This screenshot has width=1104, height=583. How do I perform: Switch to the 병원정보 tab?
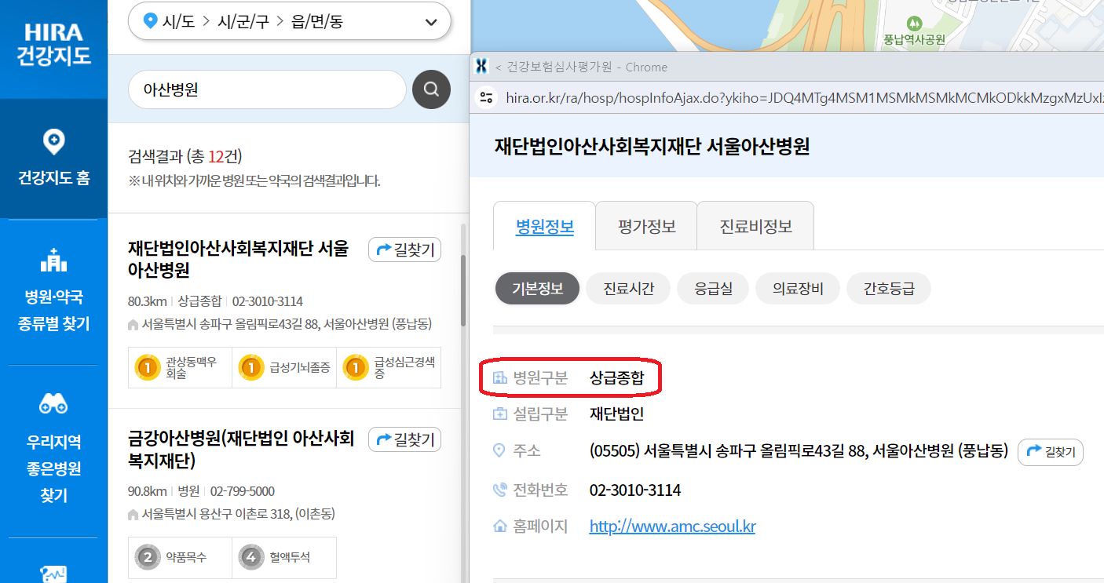click(544, 227)
